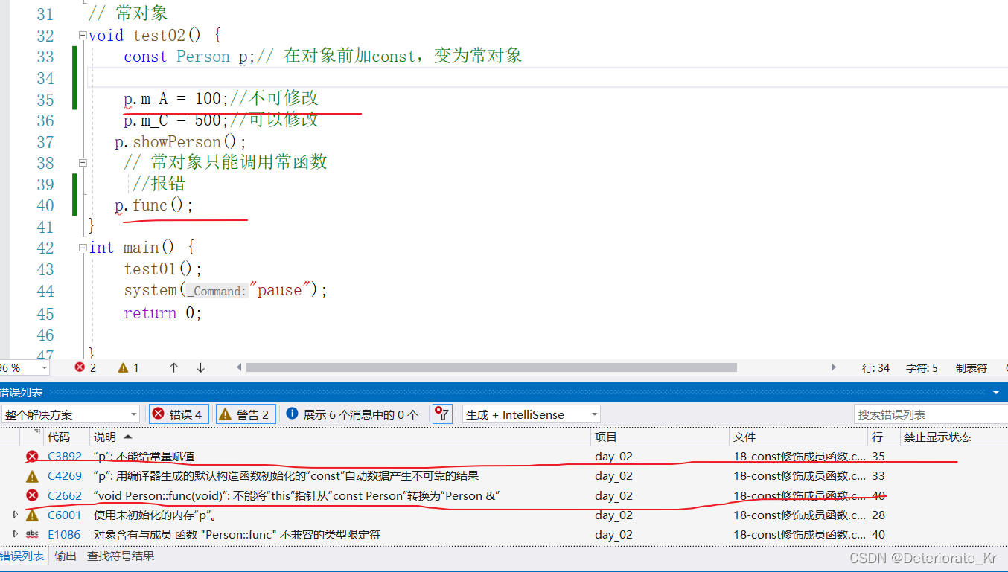This screenshot has height=572, width=1008.
Task: Click the error icon of C2662 row
Action: (32, 495)
